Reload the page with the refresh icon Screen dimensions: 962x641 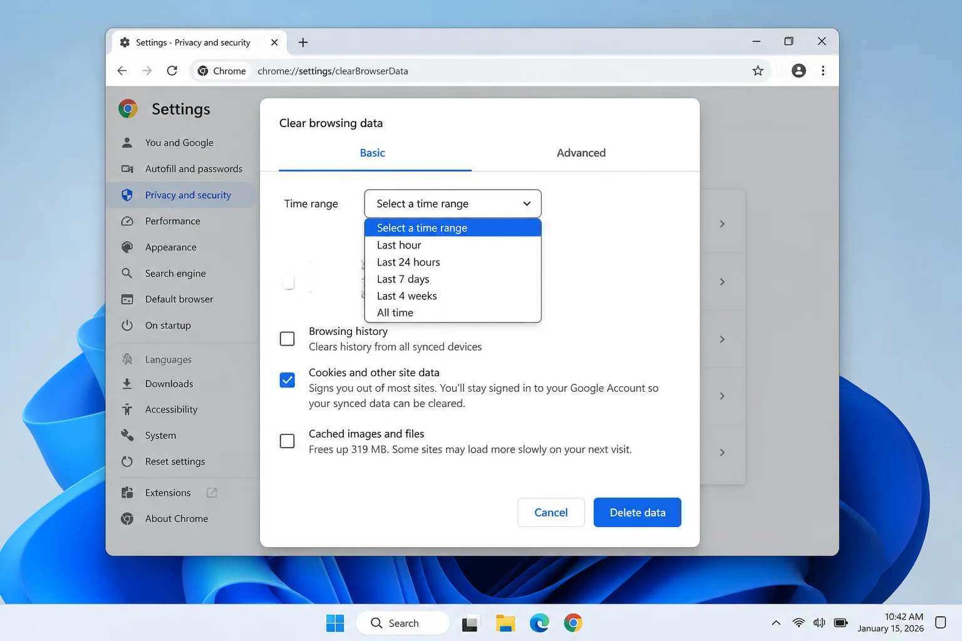pyautogui.click(x=172, y=71)
